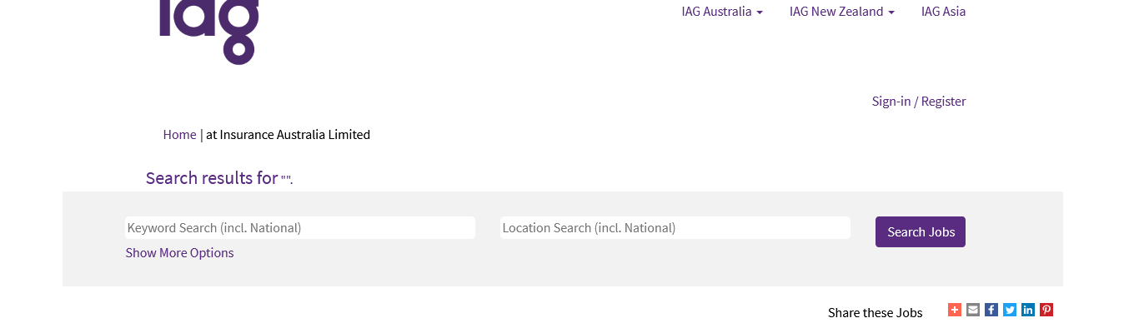
Task: Expand the IAG Australia dropdown menu
Action: tap(721, 12)
